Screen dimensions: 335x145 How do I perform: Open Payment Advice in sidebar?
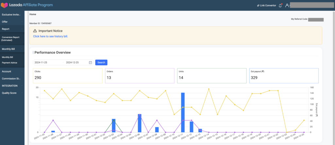coord(9,63)
